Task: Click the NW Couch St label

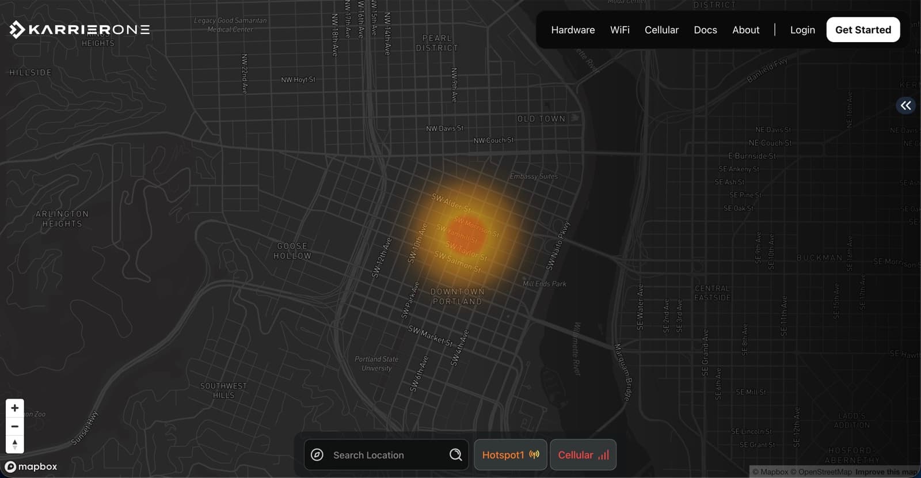Action: [x=494, y=141]
